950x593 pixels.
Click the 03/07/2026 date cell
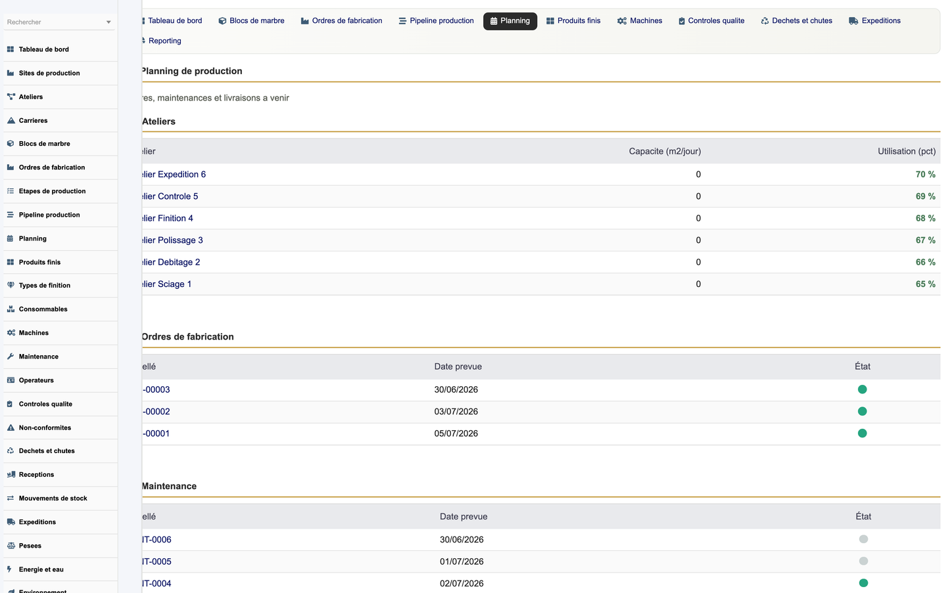click(456, 412)
